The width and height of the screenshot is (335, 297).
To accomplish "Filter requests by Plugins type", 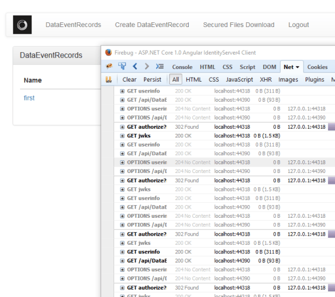I will [x=314, y=80].
